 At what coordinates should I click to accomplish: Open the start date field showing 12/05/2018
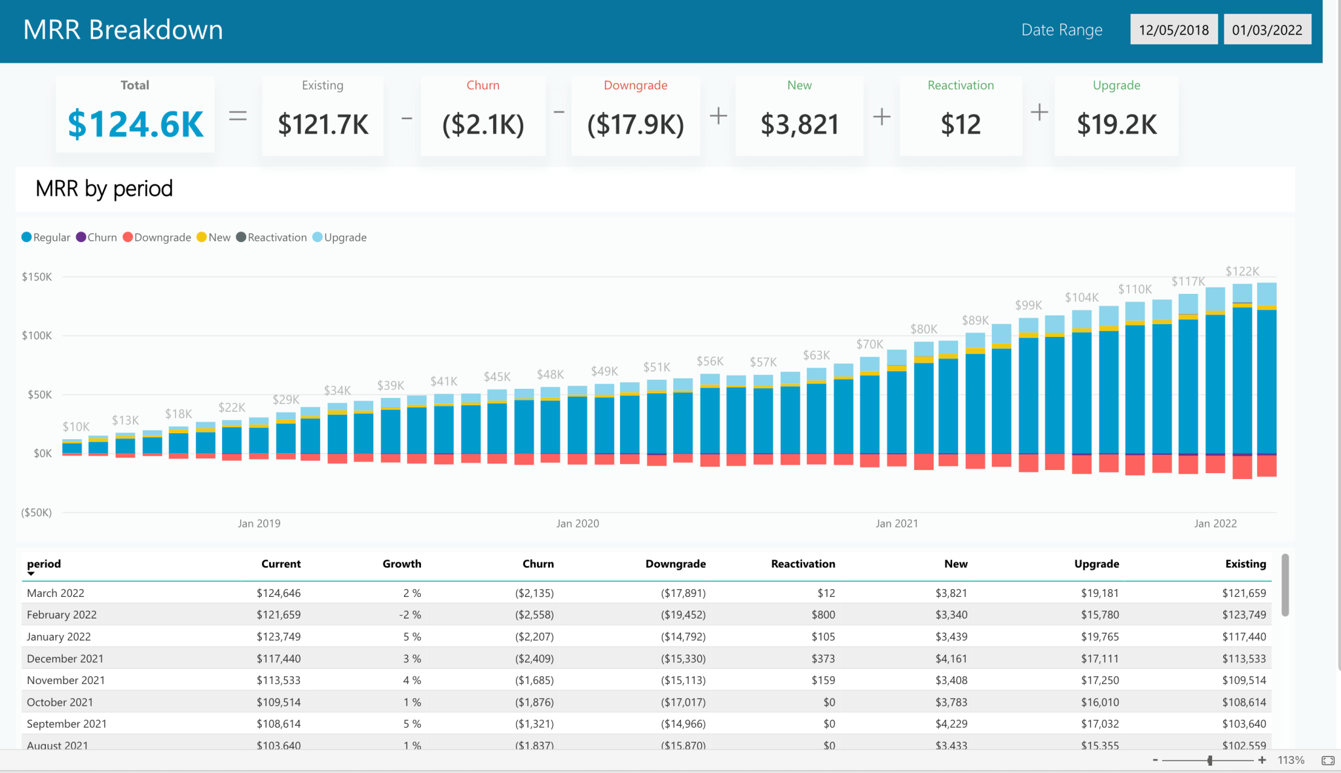click(x=1173, y=29)
